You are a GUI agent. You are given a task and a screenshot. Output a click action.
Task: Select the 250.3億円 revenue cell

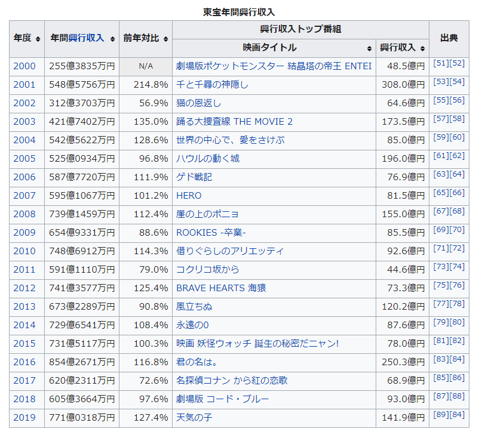click(x=403, y=362)
